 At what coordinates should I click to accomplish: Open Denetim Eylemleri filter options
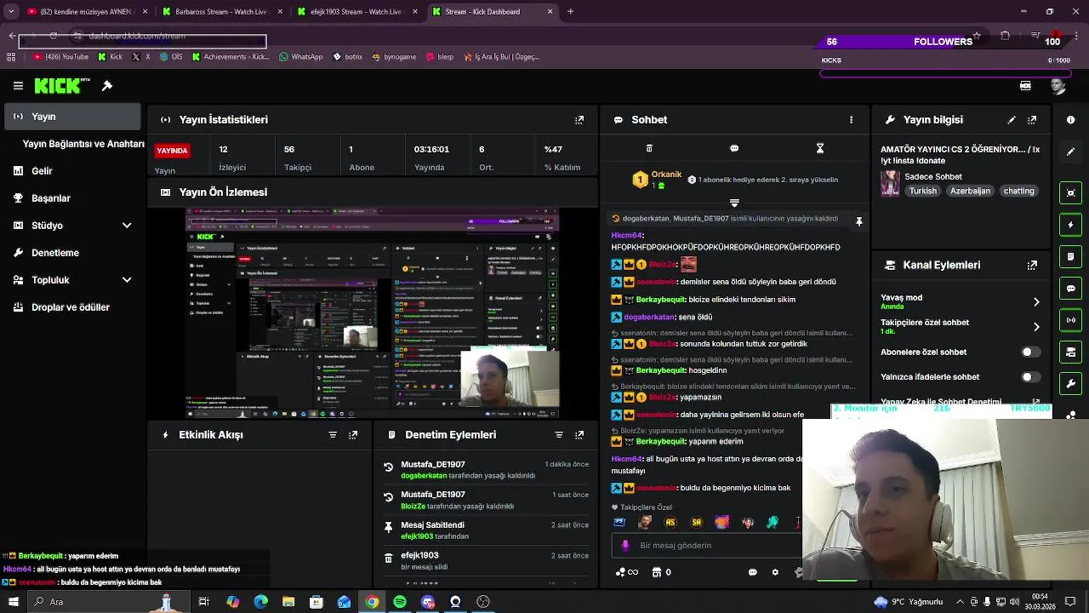pyautogui.click(x=559, y=435)
